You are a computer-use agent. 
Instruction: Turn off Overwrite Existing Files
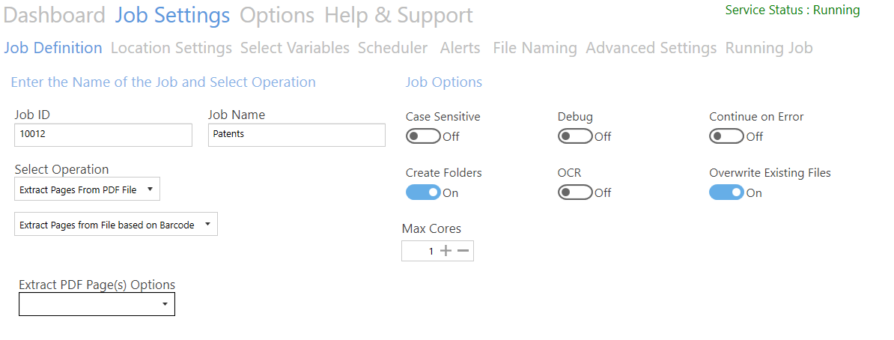pyautogui.click(x=726, y=192)
